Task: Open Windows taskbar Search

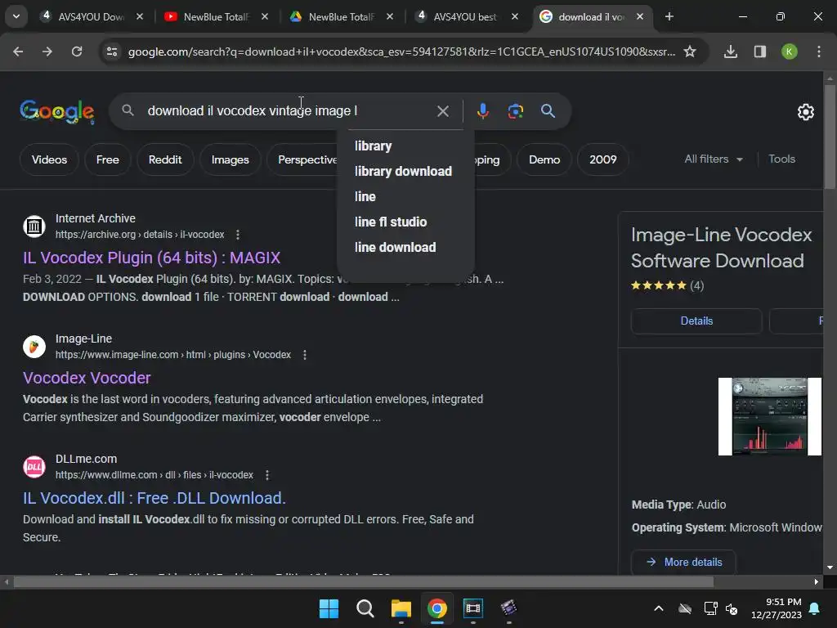Action: (x=365, y=608)
